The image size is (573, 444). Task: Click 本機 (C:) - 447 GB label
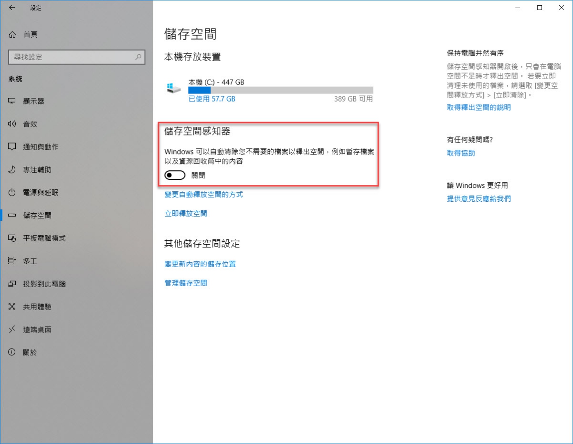point(216,82)
